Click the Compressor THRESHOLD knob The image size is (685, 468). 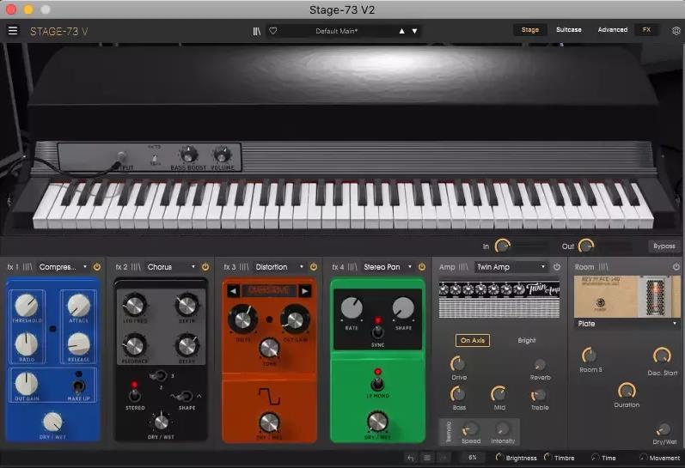27,305
